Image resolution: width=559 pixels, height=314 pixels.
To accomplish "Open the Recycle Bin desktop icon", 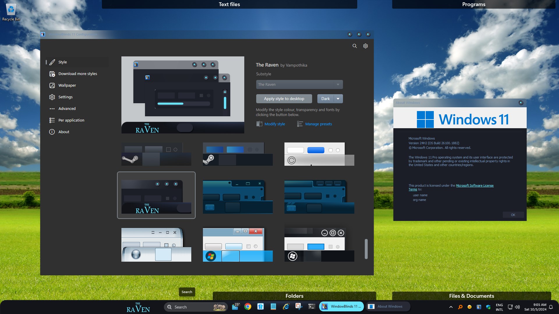I will (x=11, y=12).
